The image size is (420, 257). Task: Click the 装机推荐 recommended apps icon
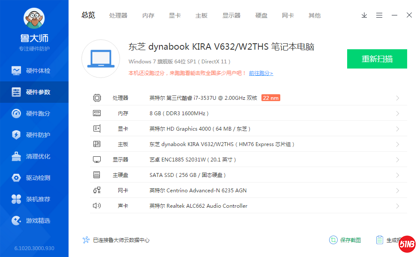(16, 199)
